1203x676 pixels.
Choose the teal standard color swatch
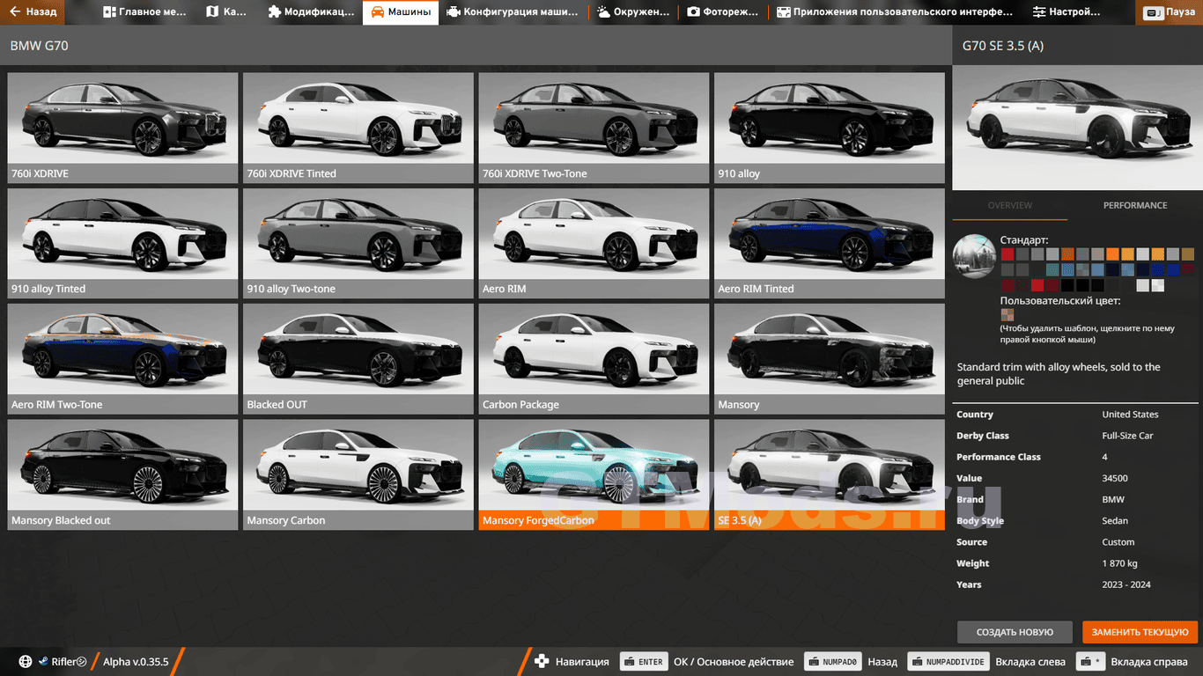(1052, 269)
